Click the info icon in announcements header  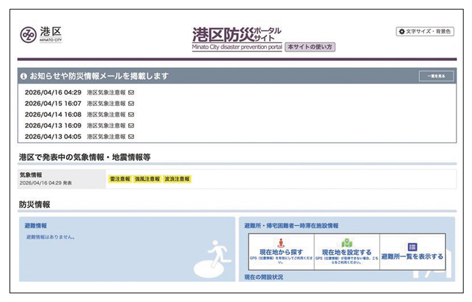click(x=24, y=77)
